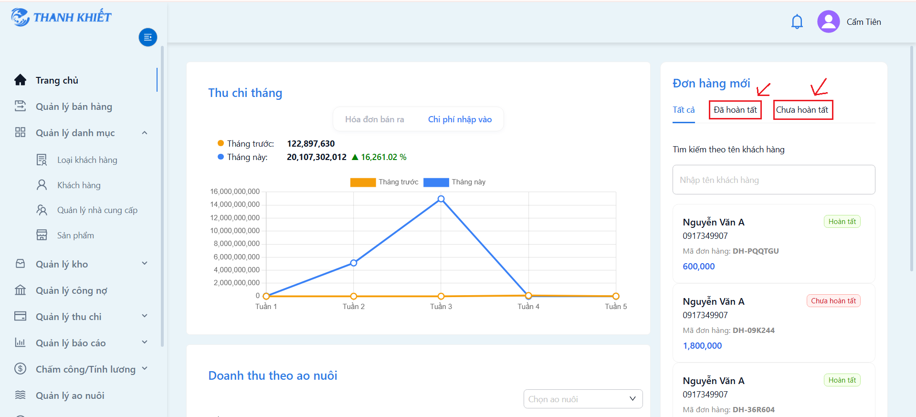Viewport: 916px width, 417px height.
Task: Click Tháng này total 20,107,302,012
Action: (316, 157)
